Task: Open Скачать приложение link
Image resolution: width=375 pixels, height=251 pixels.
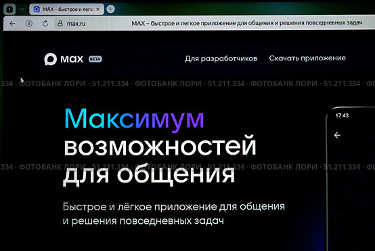Action: tap(307, 58)
